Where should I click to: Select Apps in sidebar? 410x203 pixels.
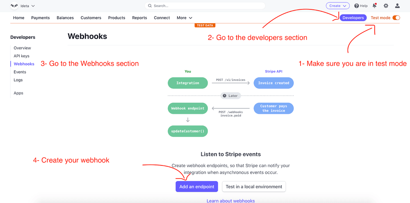click(18, 93)
